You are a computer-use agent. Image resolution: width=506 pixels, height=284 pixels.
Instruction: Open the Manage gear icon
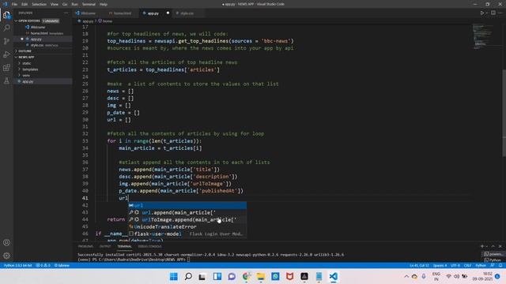pyautogui.click(x=6, y=256)
